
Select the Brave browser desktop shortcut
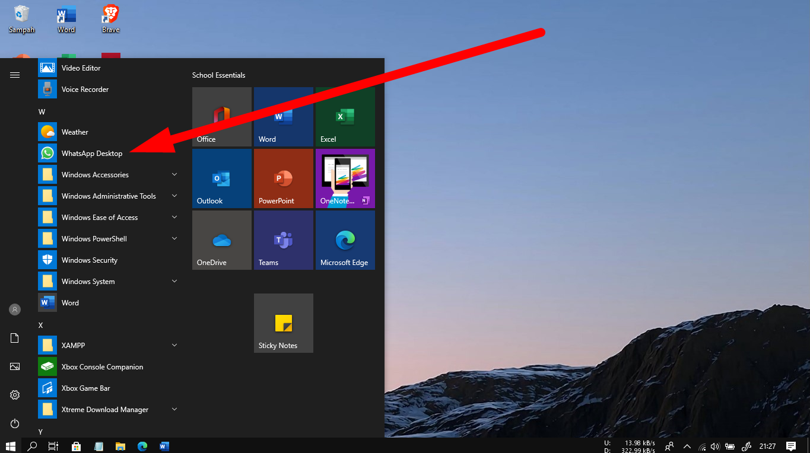click(x=110, y=19)
